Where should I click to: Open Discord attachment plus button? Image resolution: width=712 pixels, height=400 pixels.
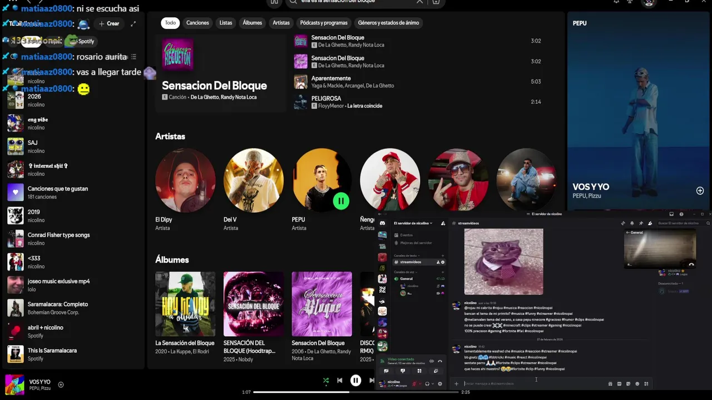(456, 384)
